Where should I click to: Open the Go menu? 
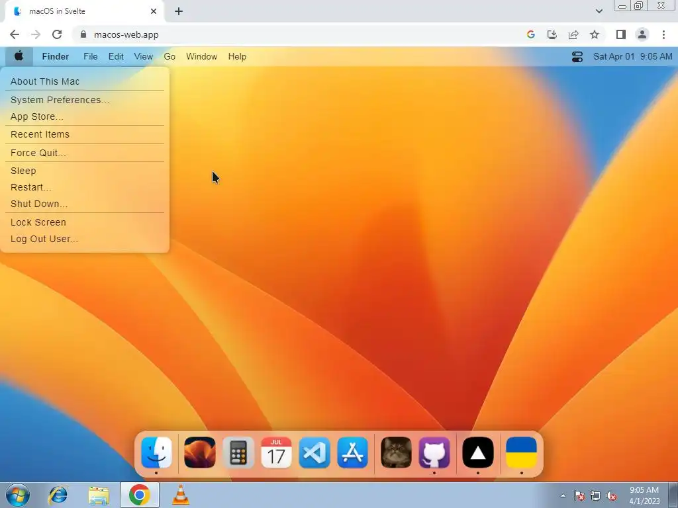point(169,57)
